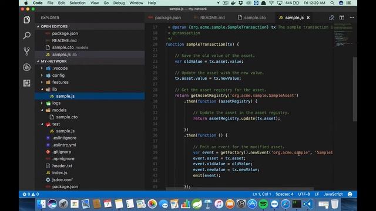Screen dimensions: 376x211
Task: Open the editor More Actions ellipsis
Action: (x=352, y=18)
